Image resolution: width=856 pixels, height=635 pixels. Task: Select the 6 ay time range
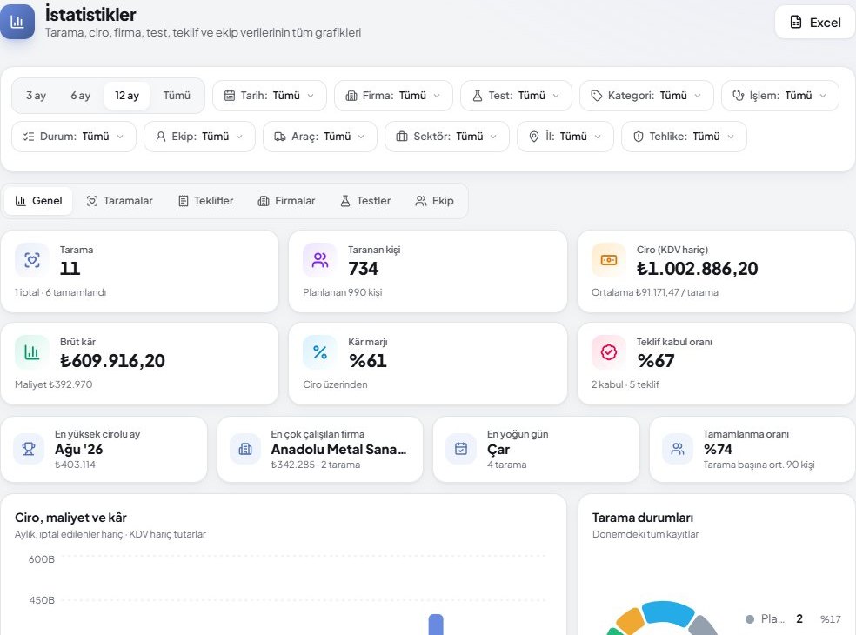(81, 96)
